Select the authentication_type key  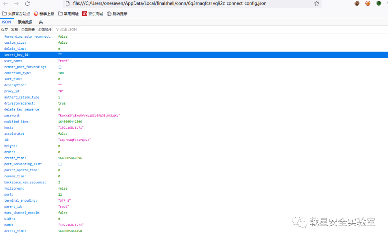tap(23, 97)
